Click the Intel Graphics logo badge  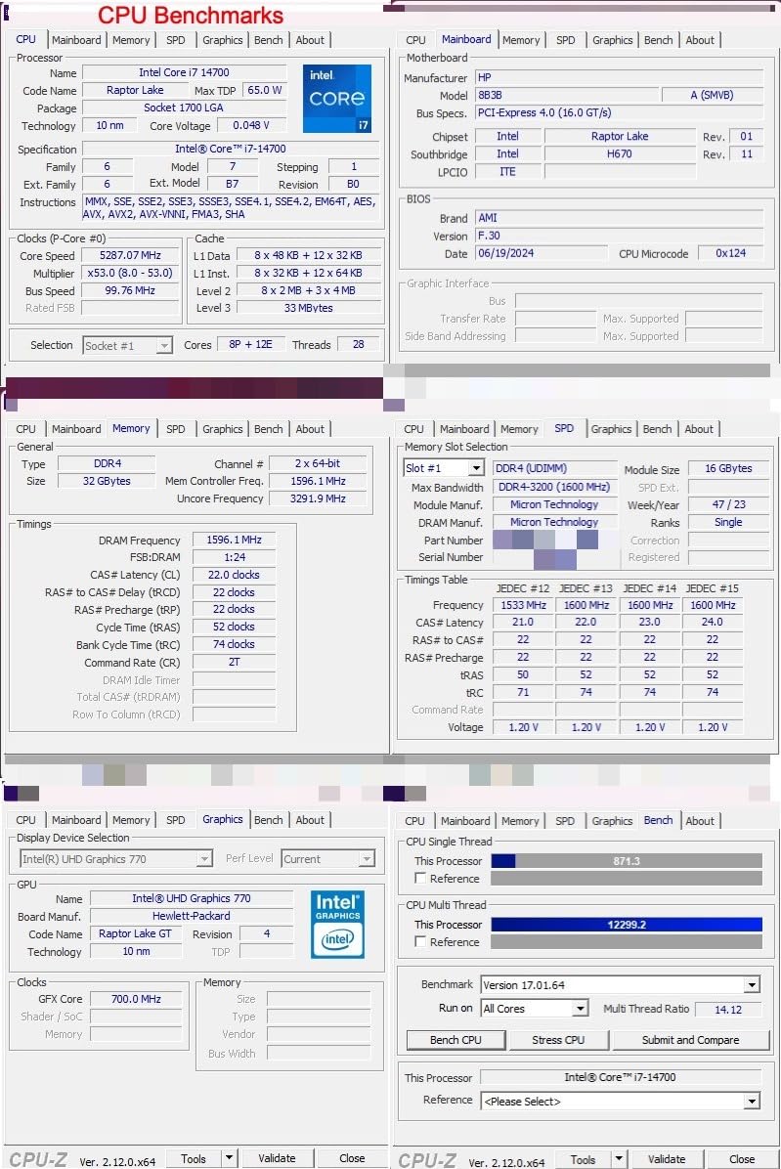click(337, 924)
